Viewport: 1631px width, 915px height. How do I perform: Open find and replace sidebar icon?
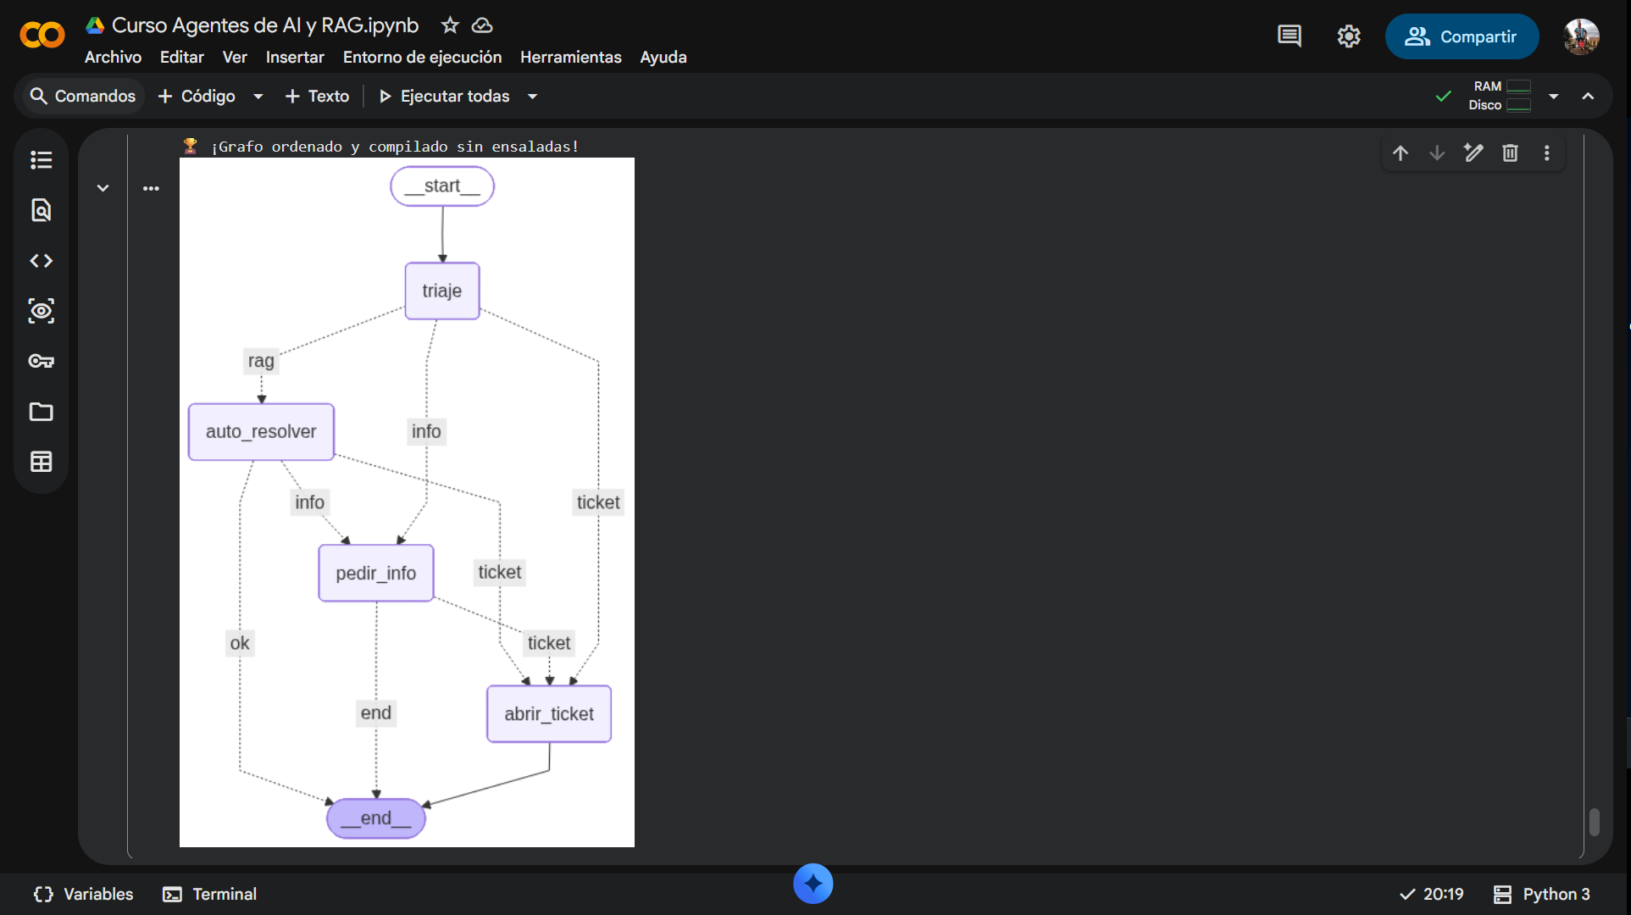tap(41, 210)
